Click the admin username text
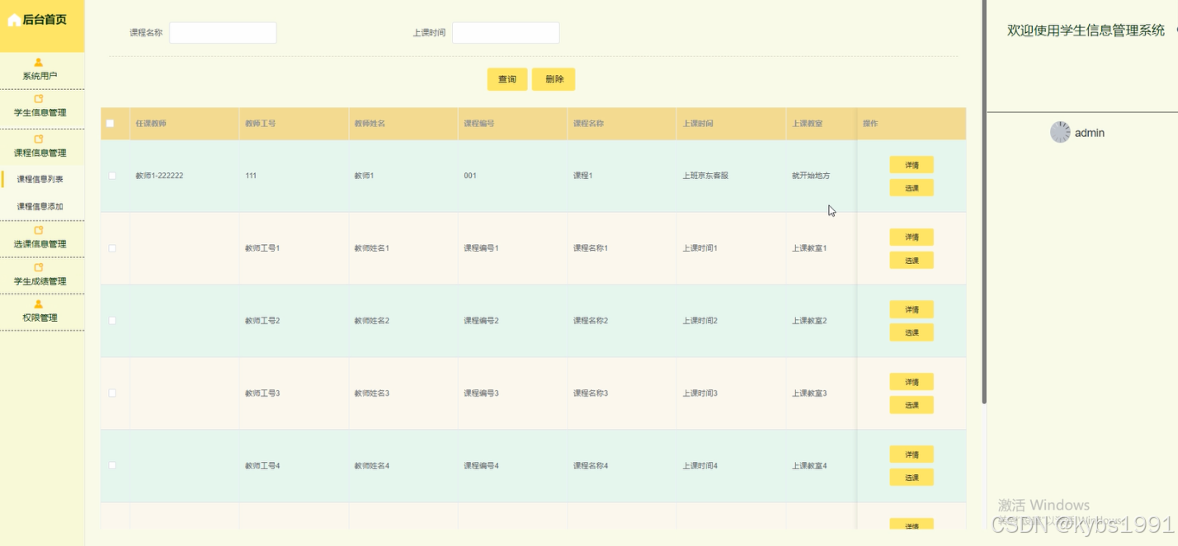The image size is (1178, 546). (x=1090, y=133)
